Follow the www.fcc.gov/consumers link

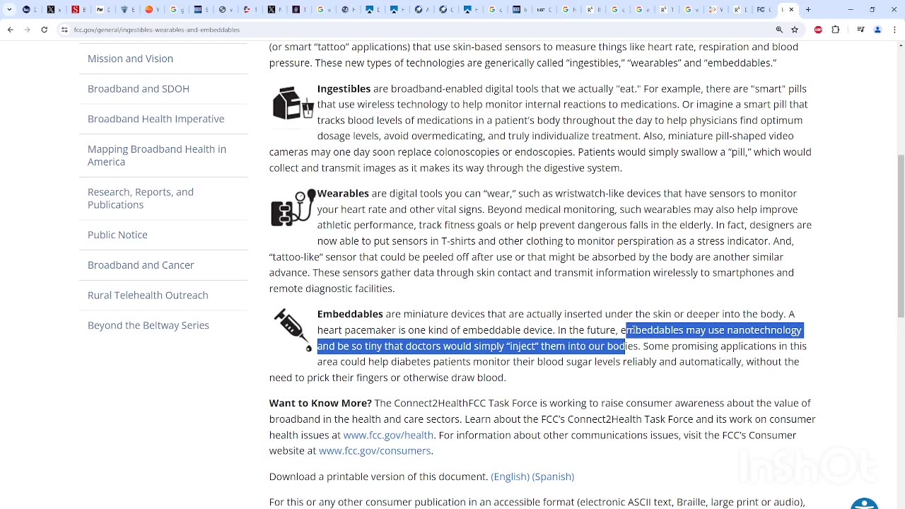coord(375,451)
